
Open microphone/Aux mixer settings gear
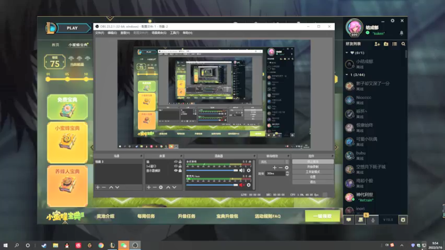click(249, 185)
